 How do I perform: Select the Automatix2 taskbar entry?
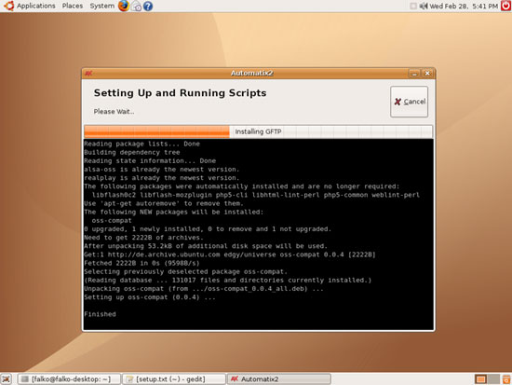coord(279,379)
